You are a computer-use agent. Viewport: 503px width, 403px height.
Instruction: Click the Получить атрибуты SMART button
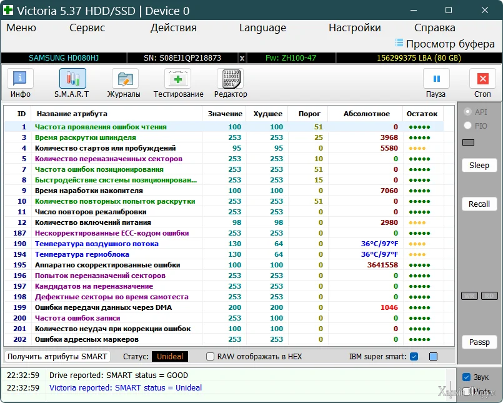[x=57, y=356]
